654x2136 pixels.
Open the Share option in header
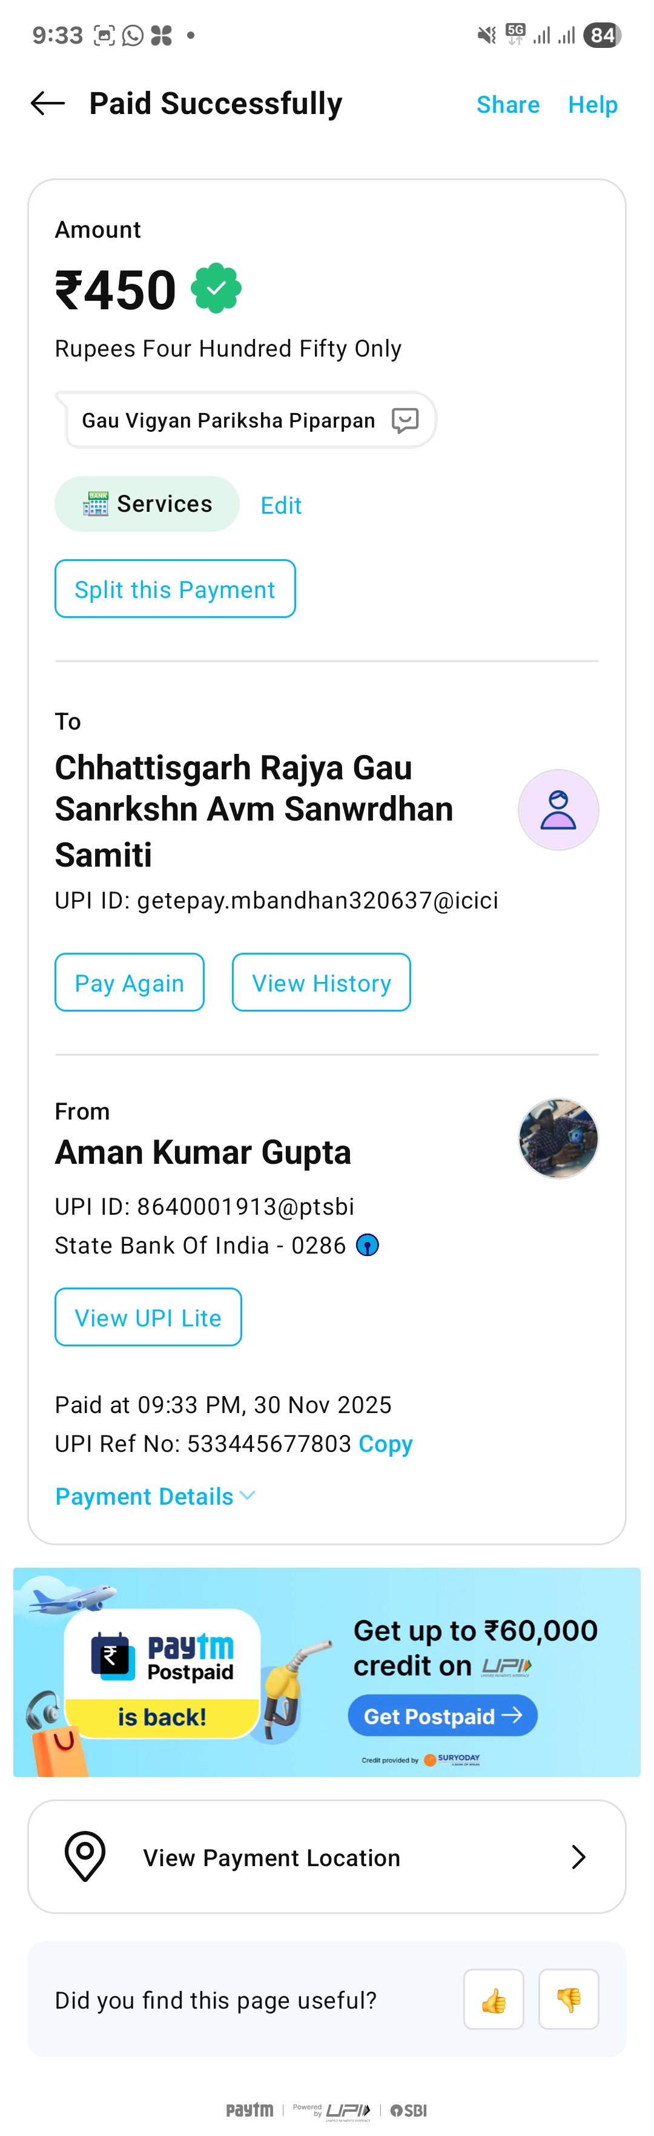[x=507, y=104]
